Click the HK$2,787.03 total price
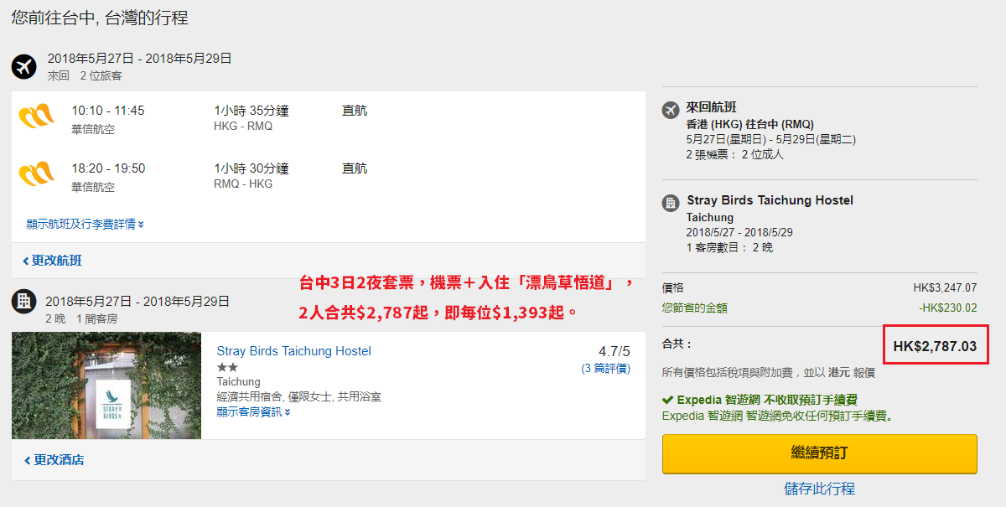The image size is (1006, 507). tap(935, 345)
